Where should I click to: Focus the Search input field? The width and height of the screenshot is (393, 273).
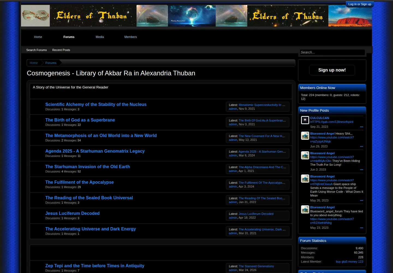click(332, 52)
